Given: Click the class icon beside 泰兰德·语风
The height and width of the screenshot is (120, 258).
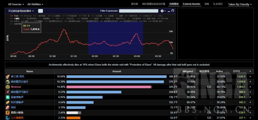Looking at the screenshot, I should pyautogui.click(x=8, y=76).
